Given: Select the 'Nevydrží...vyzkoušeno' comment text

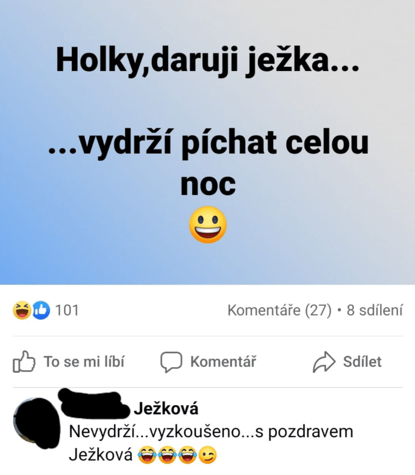Looking at the screenshot, I should point(211,443).
